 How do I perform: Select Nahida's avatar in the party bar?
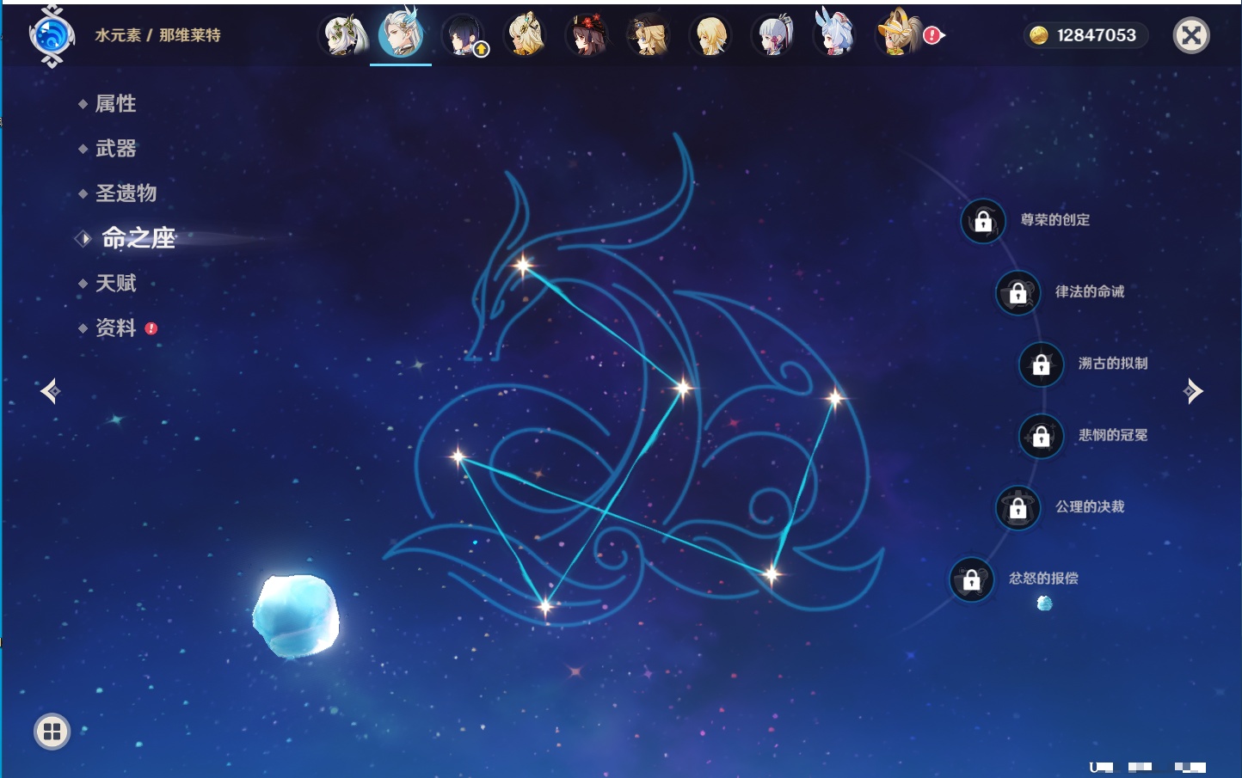pyautogui.click(x=344, y=36)
